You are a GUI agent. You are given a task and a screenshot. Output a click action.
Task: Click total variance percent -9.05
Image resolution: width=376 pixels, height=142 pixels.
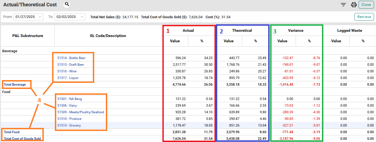pos(316,139)
